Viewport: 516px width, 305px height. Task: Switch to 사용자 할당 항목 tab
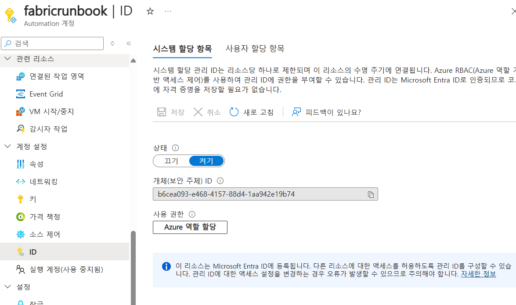tap(255, 49)
